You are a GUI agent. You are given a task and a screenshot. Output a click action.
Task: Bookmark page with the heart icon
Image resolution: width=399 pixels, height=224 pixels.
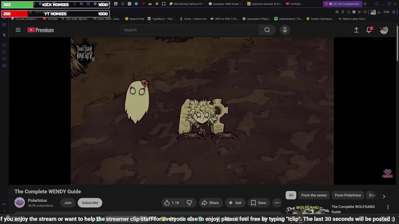[x=365, y=12]
